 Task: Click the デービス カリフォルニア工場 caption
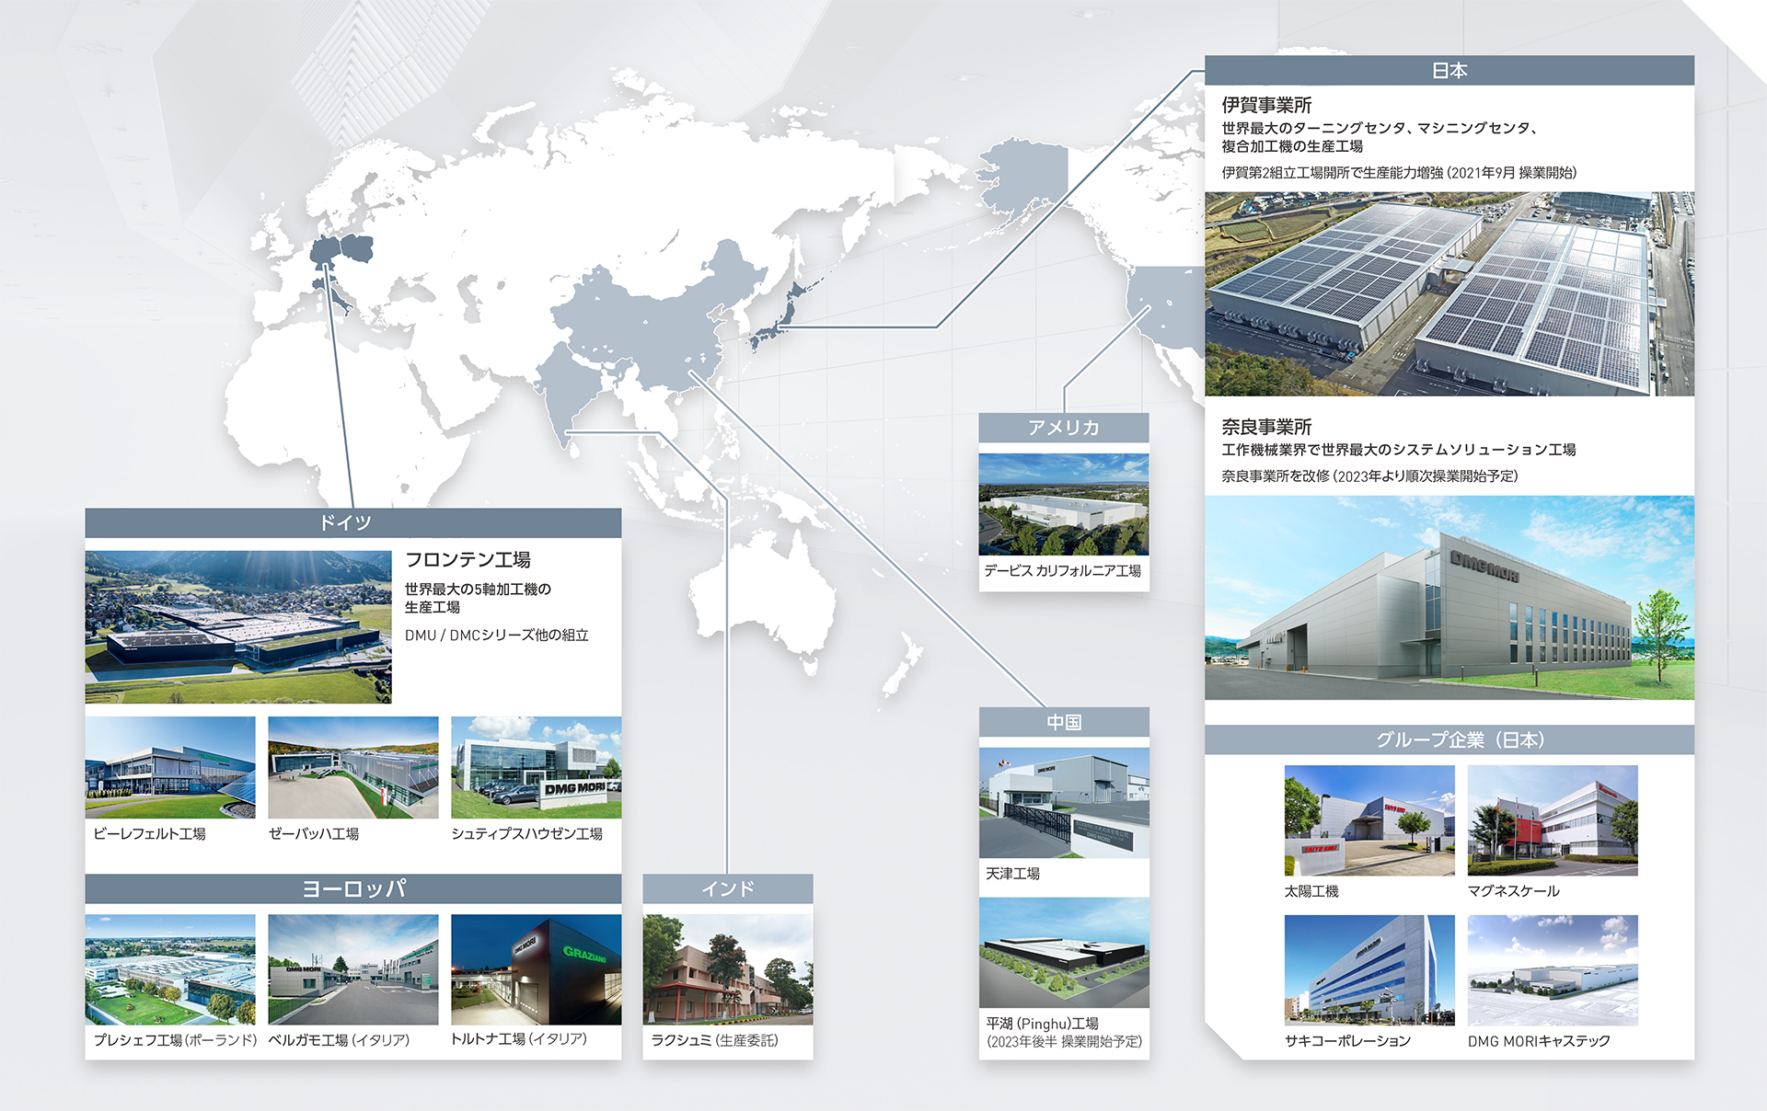1062,571
